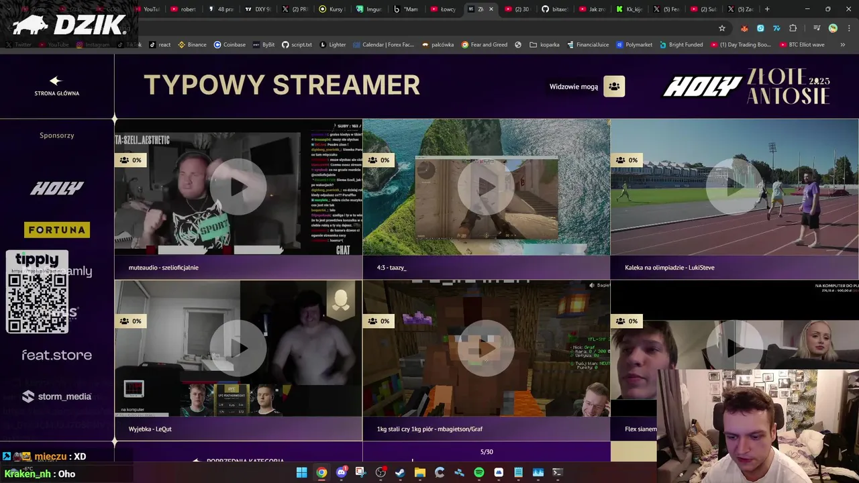
Task: Open Chrome from the taskbar
Action: point(321,472)
